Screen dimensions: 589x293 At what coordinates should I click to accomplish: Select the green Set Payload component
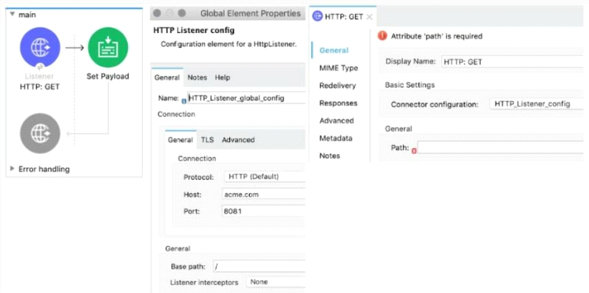click(x=108, y=47)
